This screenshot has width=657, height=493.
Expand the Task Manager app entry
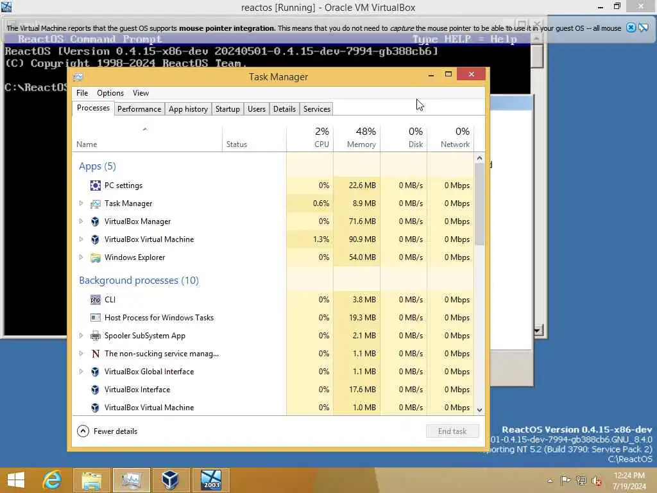pyautogui.click(x=81, y=203)
